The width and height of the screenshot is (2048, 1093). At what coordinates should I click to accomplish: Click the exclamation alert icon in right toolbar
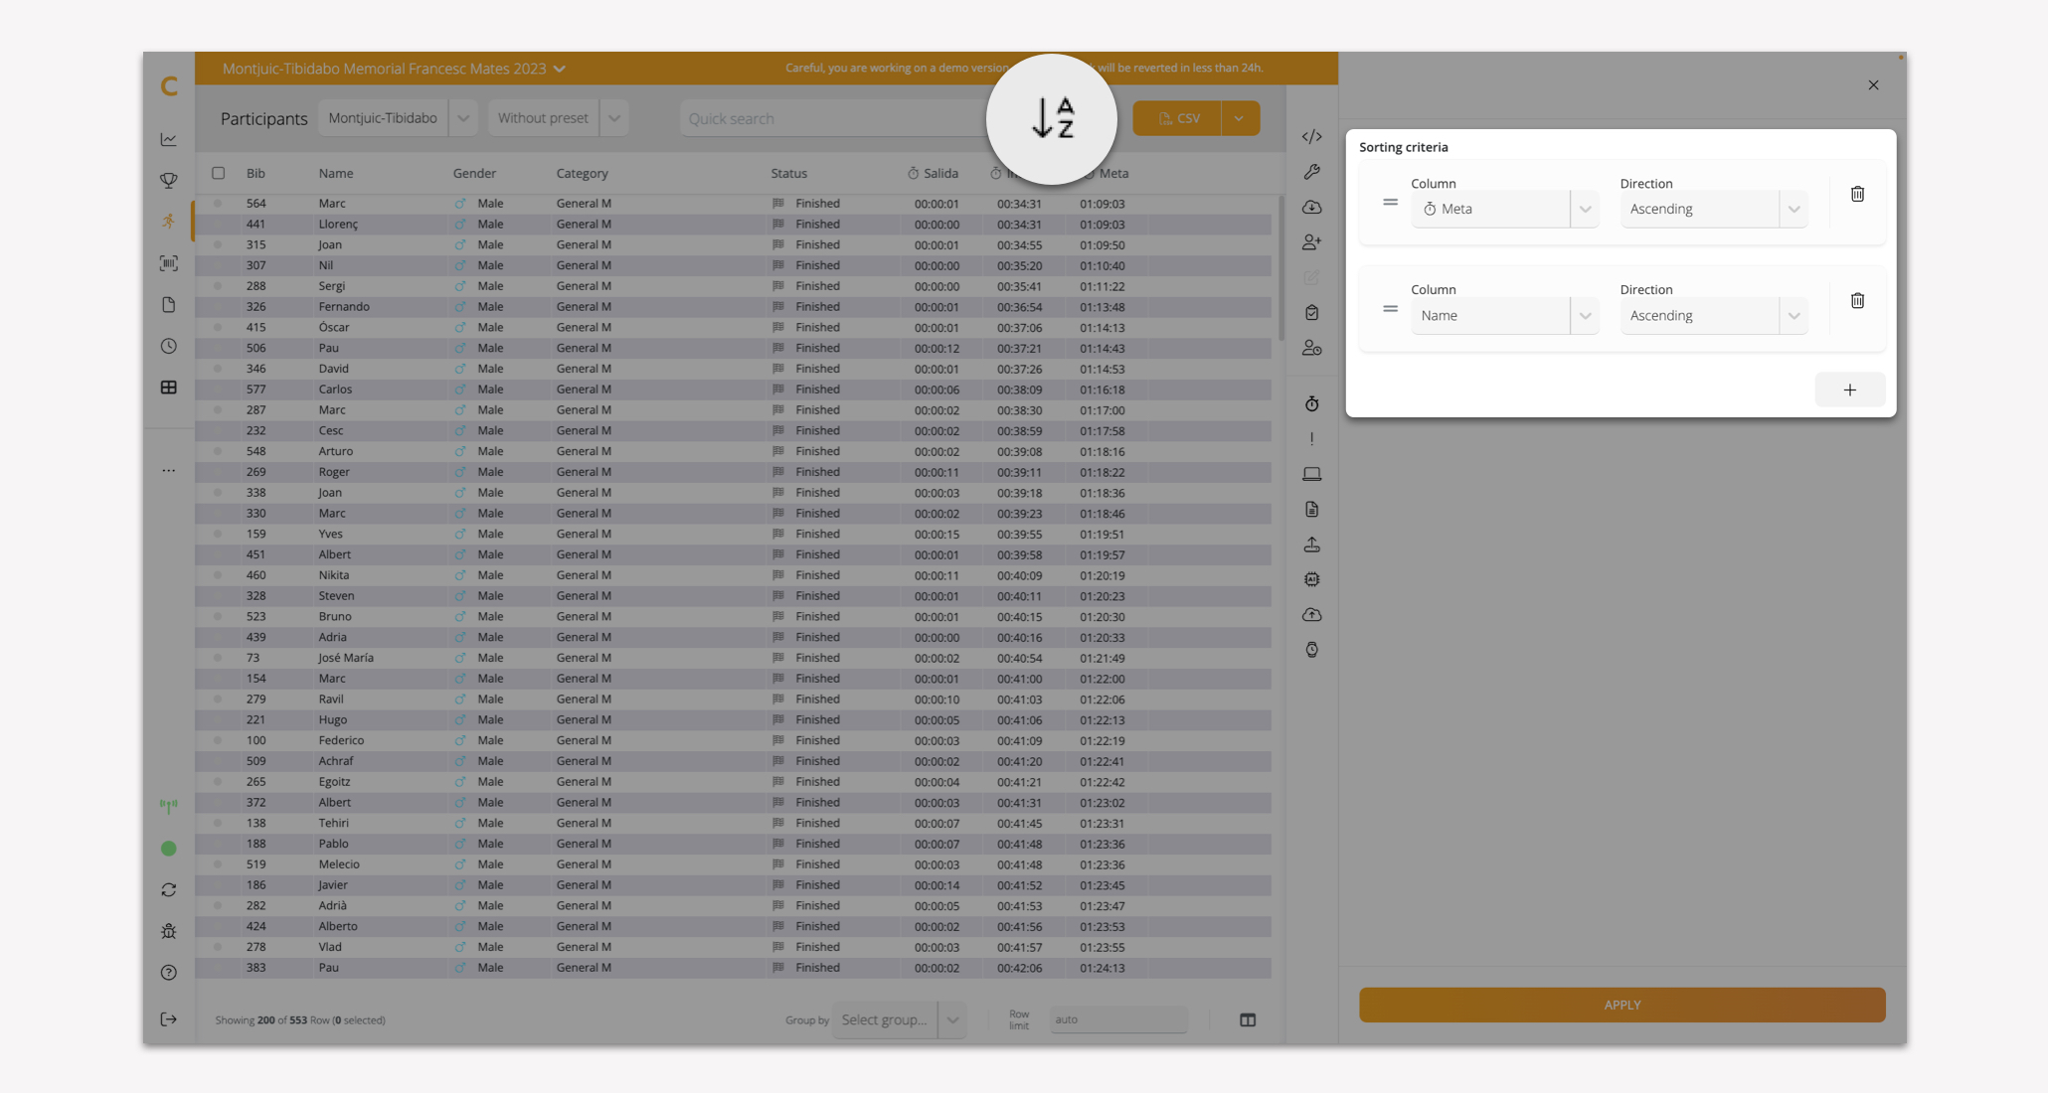[x=1312, y=439]
